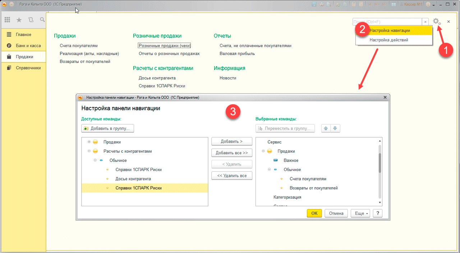Click the magnifier search icon in top panel
The width and height of the screenshot is (460, 253).
pos(42,20)
